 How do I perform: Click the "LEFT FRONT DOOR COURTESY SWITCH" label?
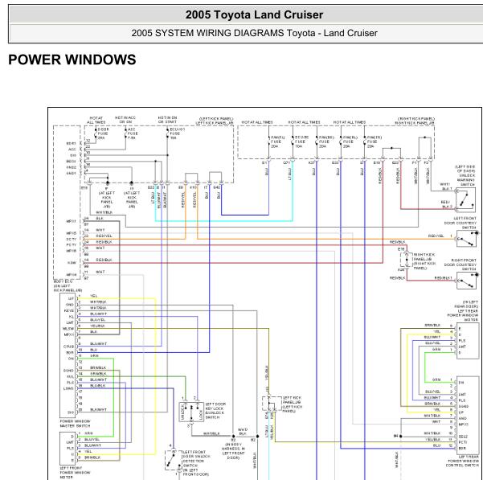tap(460, 223)
